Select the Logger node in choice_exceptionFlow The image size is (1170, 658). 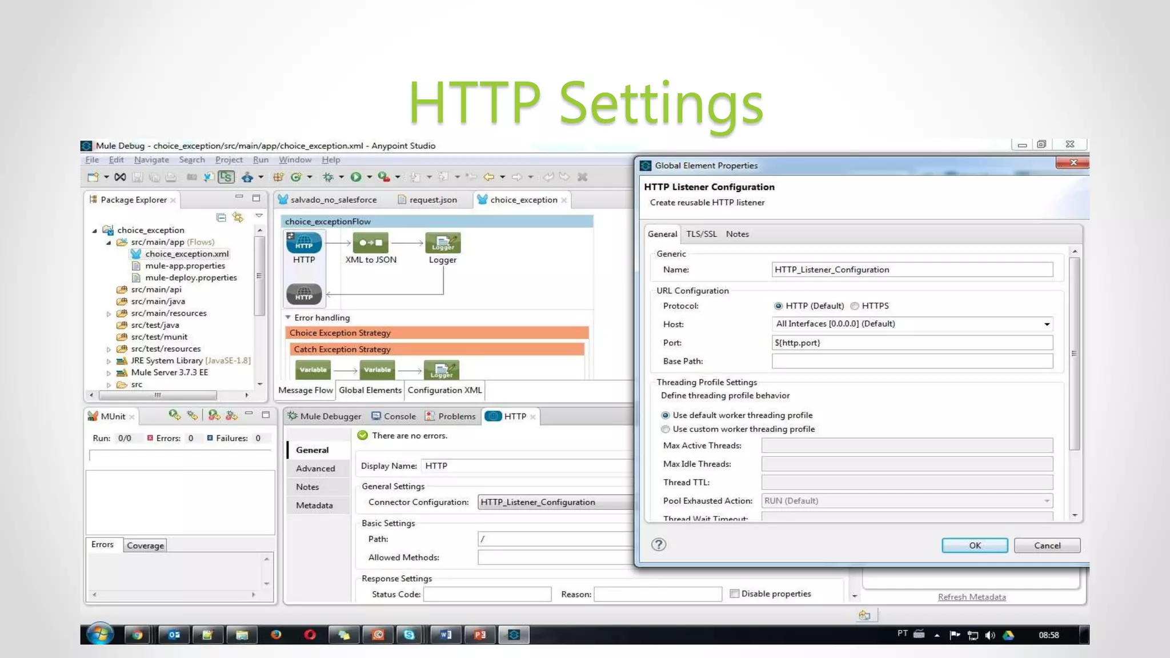(443, 243)
